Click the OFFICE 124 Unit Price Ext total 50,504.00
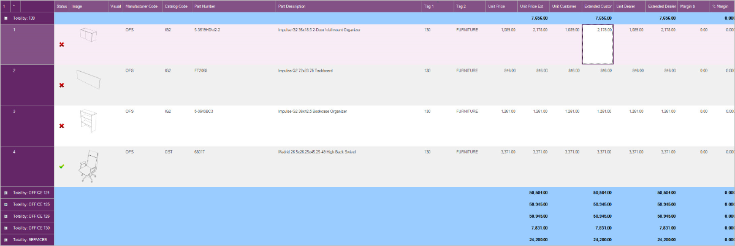Screen dimensions: 735x246 (x=539, y=193)
